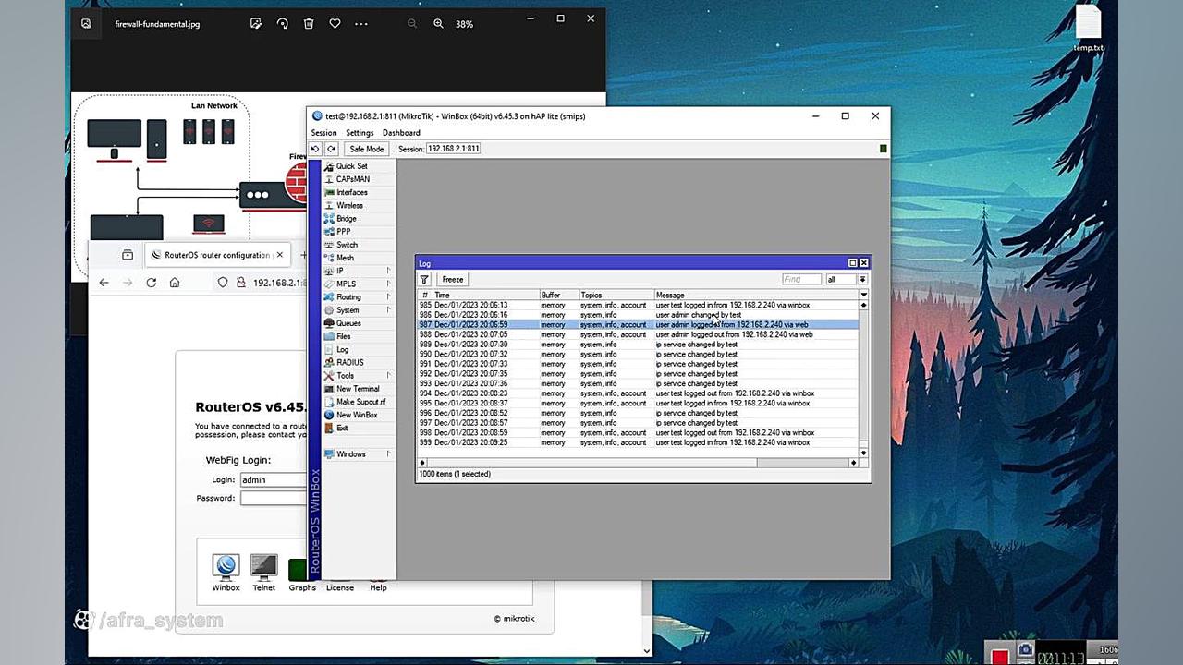Click the Log filter funnel icon
The width and height of the screenshot is (1183, 665).
pos(424,279)
